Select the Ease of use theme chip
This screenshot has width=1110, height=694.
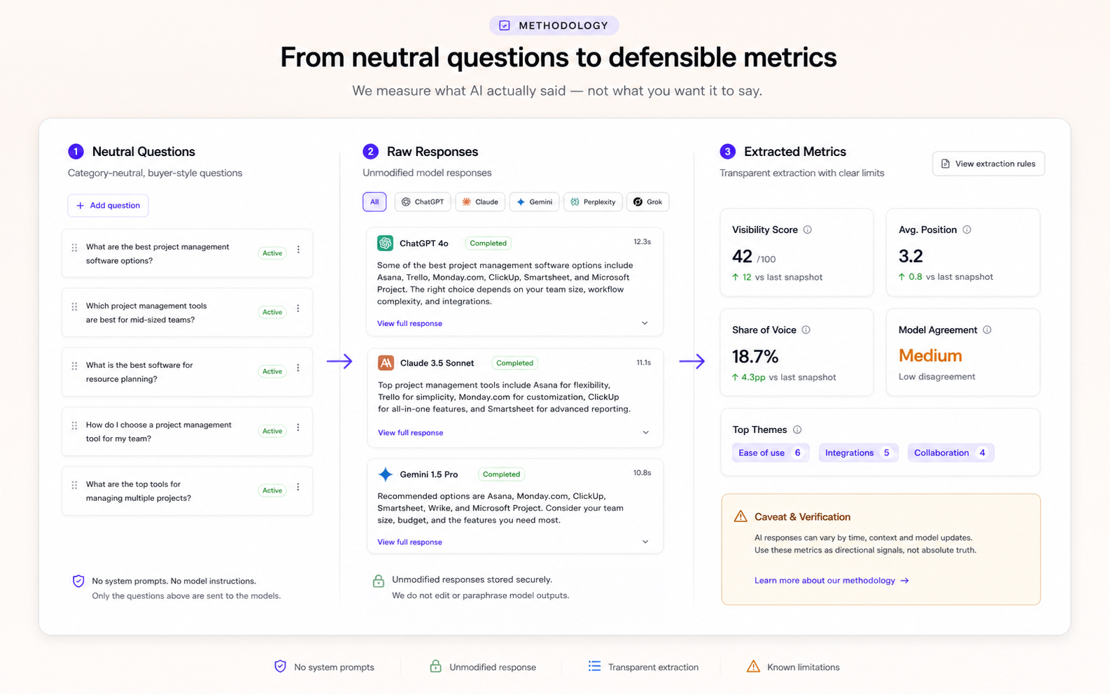(771, 453)
